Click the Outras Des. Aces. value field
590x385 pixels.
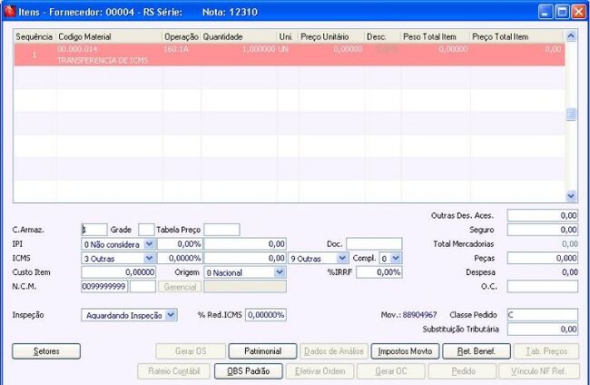pos(542,215)
